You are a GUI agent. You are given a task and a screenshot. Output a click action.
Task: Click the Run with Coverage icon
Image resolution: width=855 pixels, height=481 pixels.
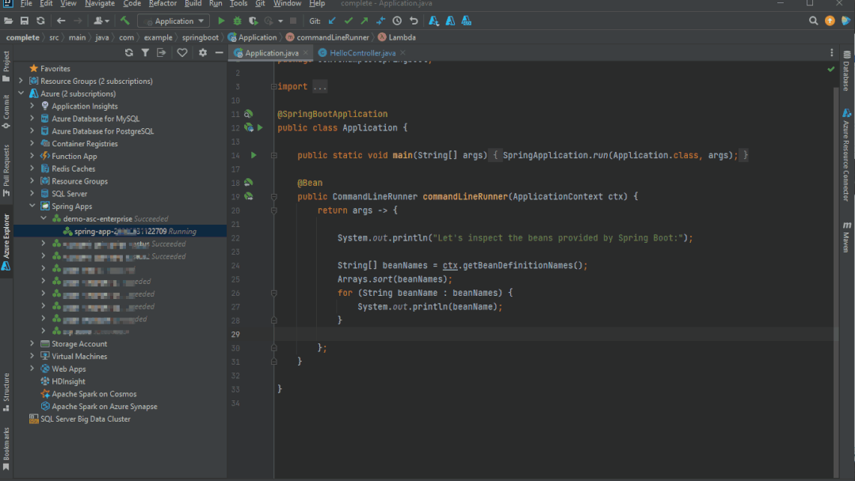pos(253,21)
